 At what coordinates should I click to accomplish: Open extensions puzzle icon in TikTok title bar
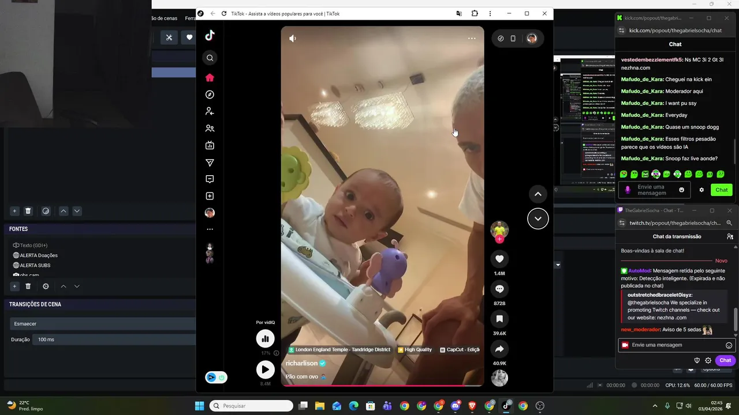point(475,13)
